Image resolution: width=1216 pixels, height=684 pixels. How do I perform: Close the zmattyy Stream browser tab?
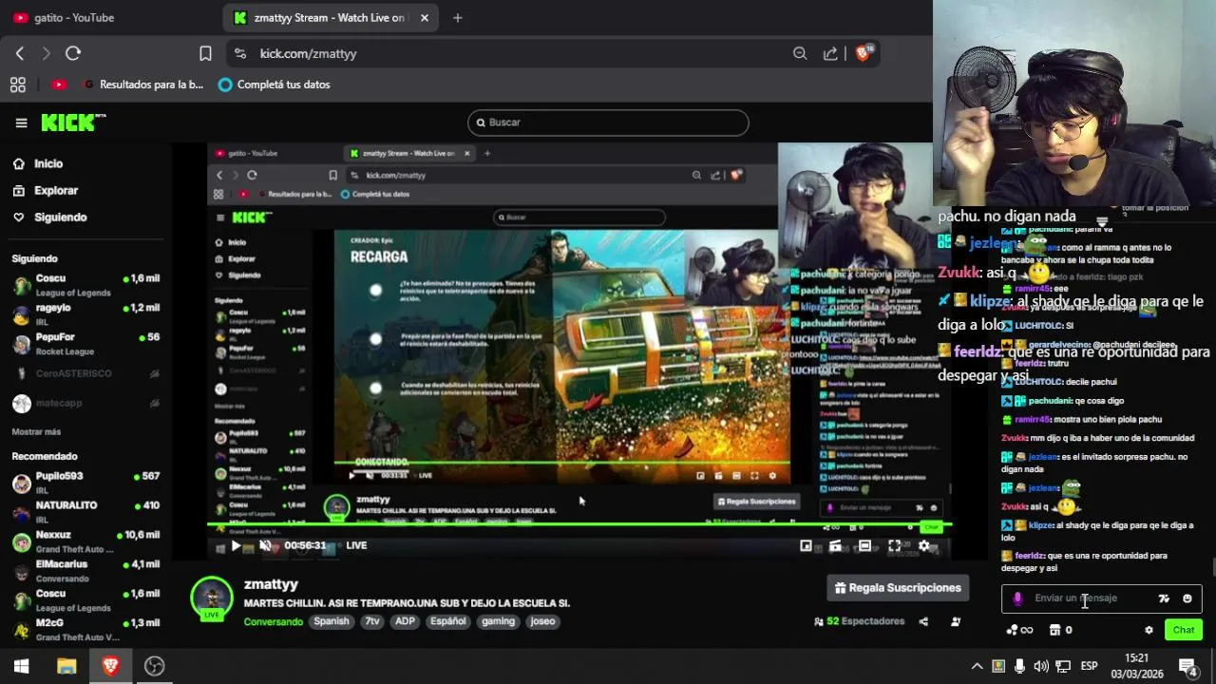pyautogui.click(x=425, y=17)
